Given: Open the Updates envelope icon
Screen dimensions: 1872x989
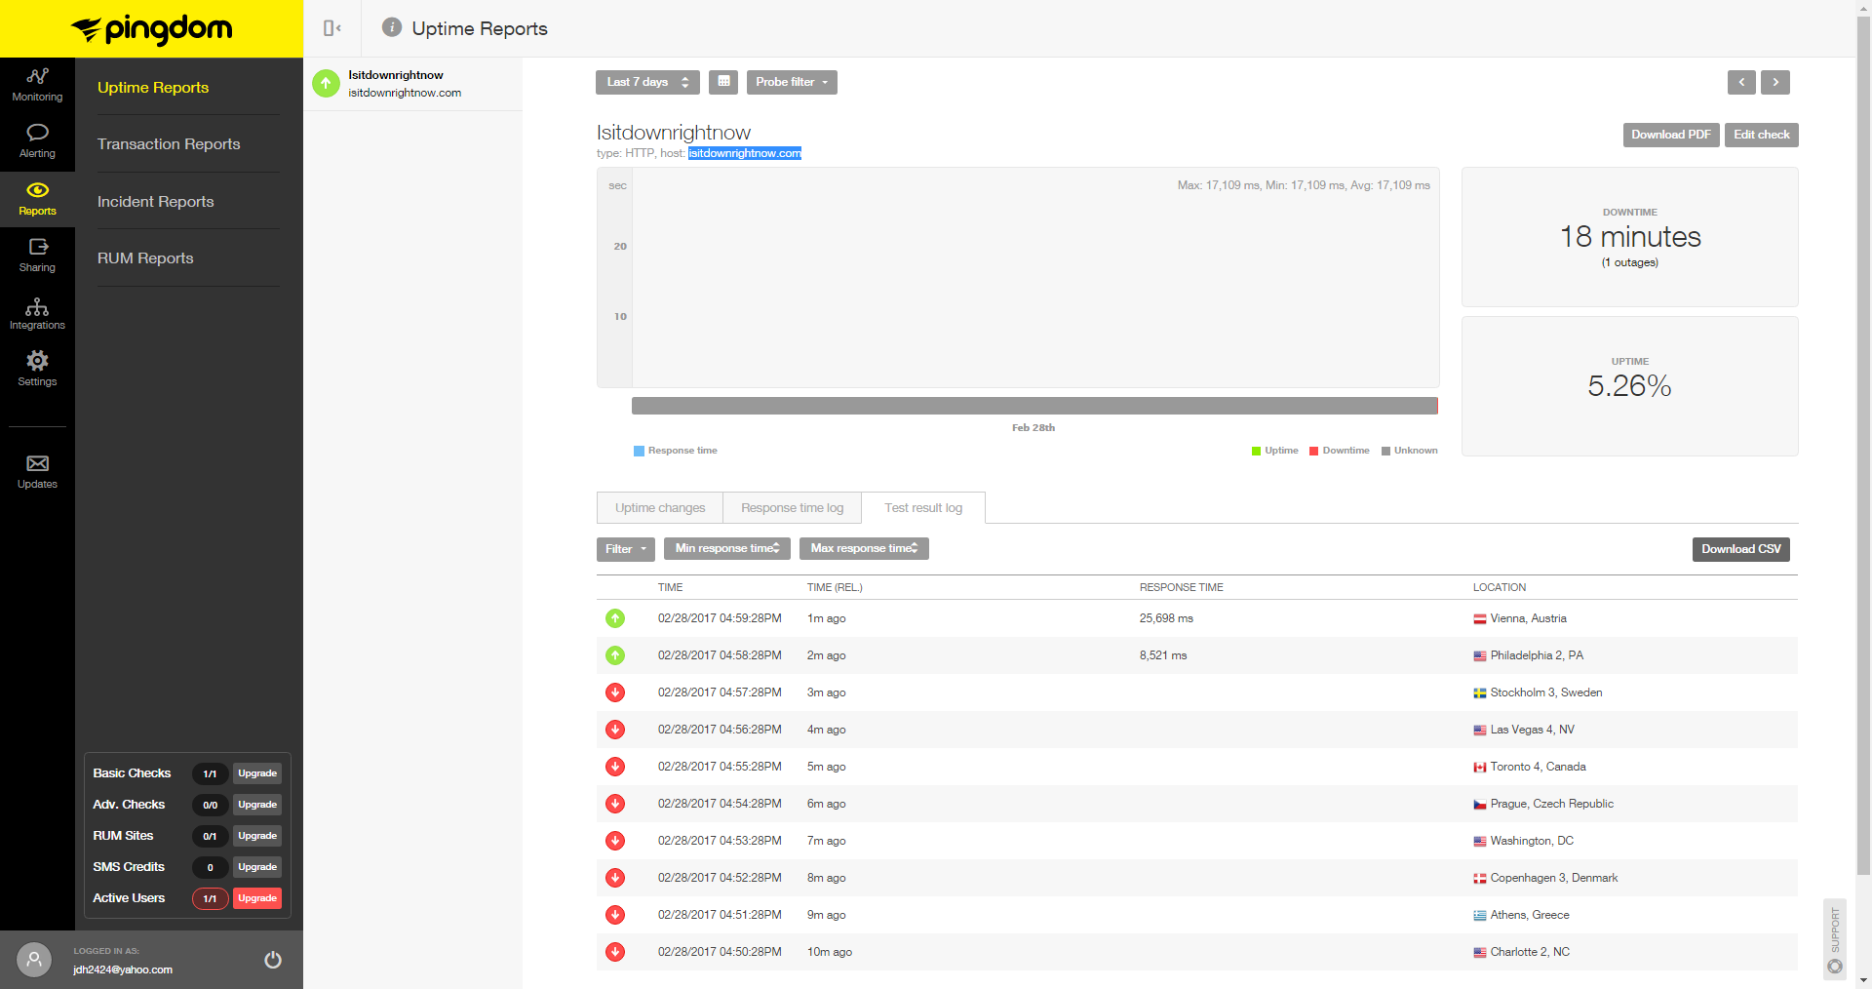Looking at the screenshot, I should (37, 463).
